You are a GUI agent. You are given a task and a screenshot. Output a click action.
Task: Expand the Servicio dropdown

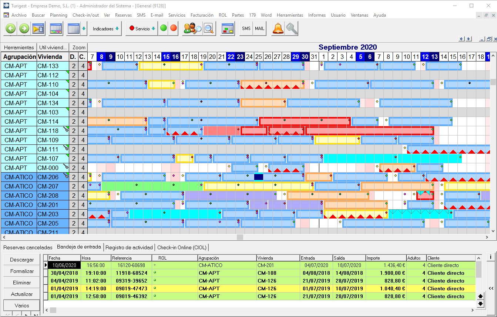(142, 29)
